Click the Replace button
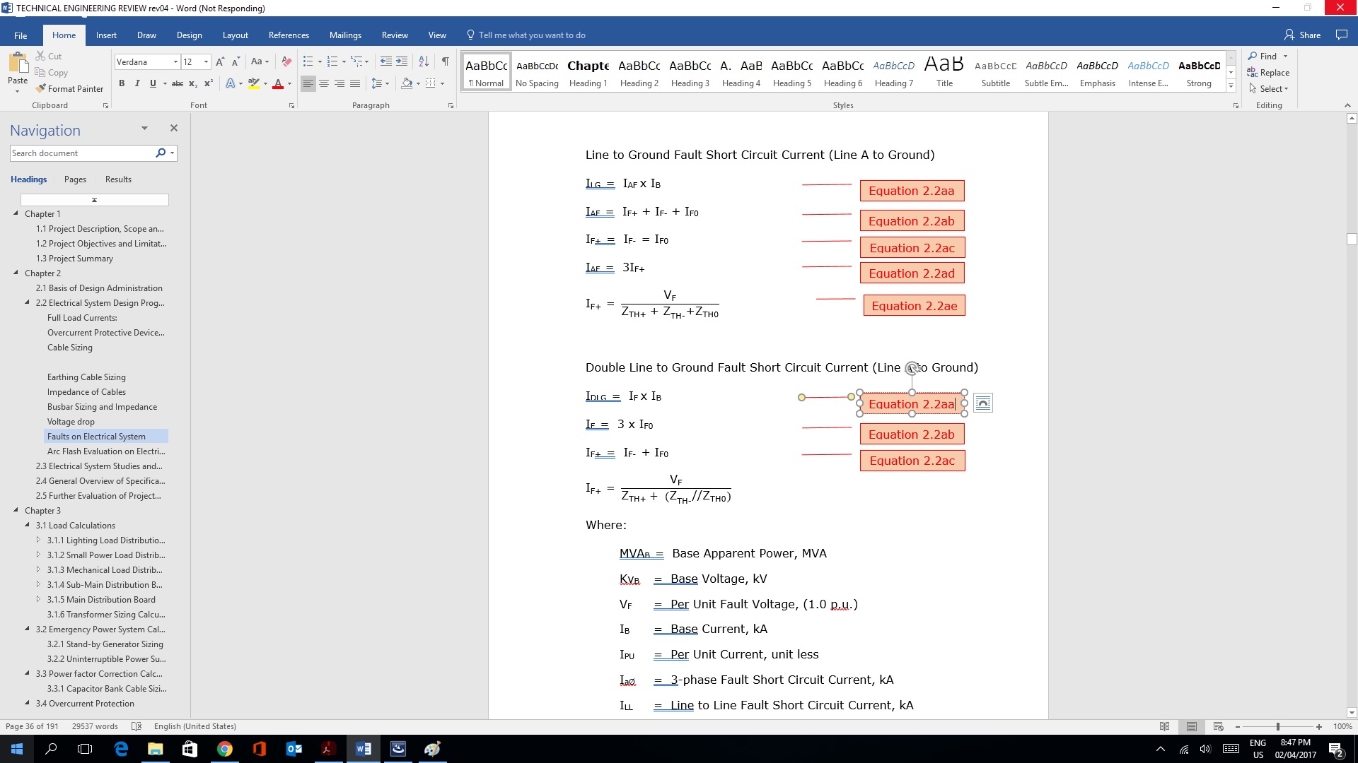This screenshot has width=1358, height=763. point(1268,73)
